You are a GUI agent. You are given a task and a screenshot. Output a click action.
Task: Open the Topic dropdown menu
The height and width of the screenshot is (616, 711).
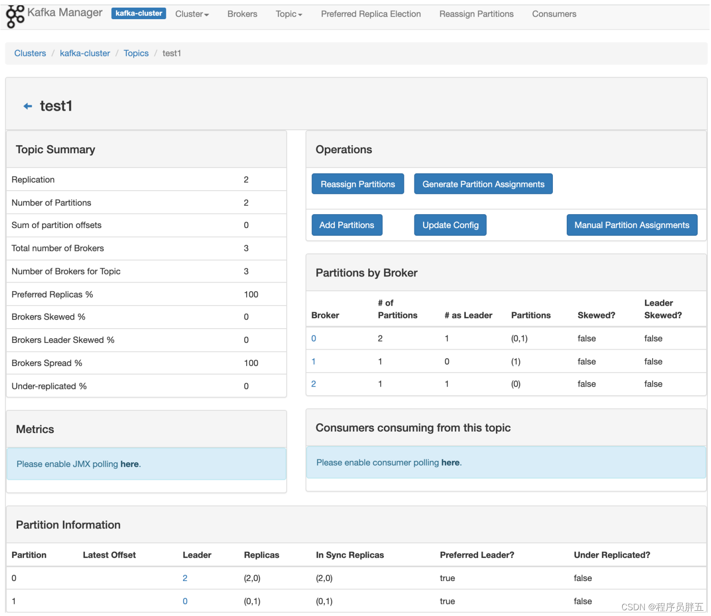289,14
